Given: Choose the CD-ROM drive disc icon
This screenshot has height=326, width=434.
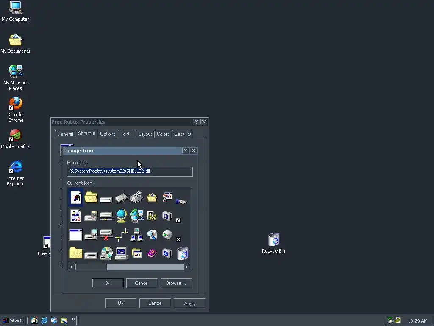Looking at the screenshot, I should pos(106,253).
